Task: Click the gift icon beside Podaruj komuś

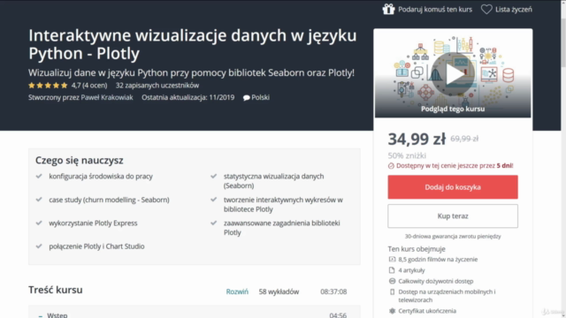Action: [x=389, y=9]
